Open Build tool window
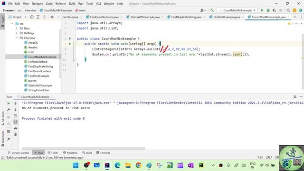The height and width of the screenshot is (171, 304). coord(87,153)
